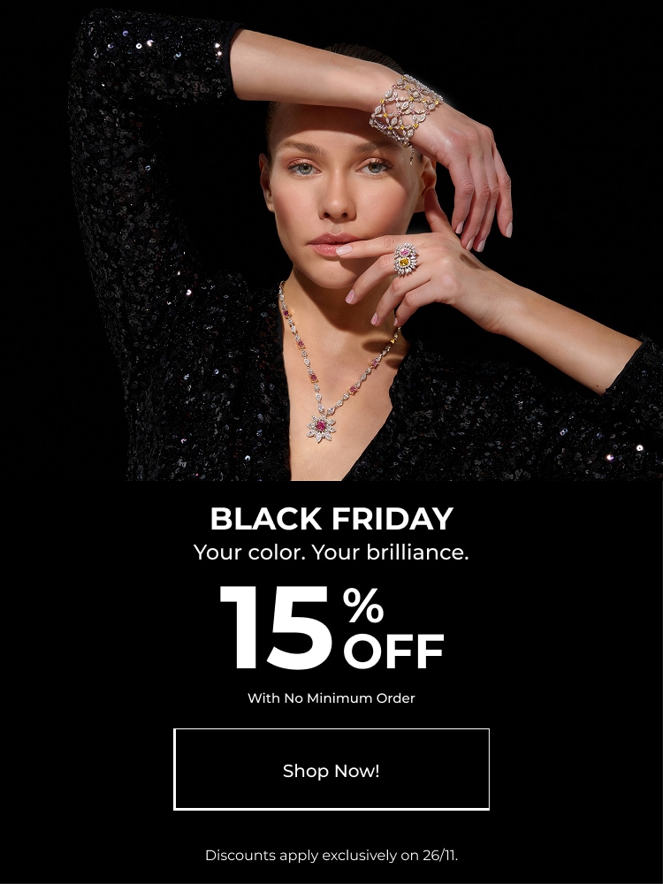Click the model's eye under the bracelet
The height and width of the screenshot is (884, 663).
[375, 167]
